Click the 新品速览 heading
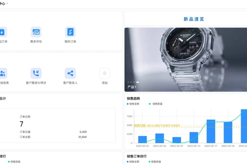The width and height of the screenshot is (247, 165). click(x=194, y=19)
